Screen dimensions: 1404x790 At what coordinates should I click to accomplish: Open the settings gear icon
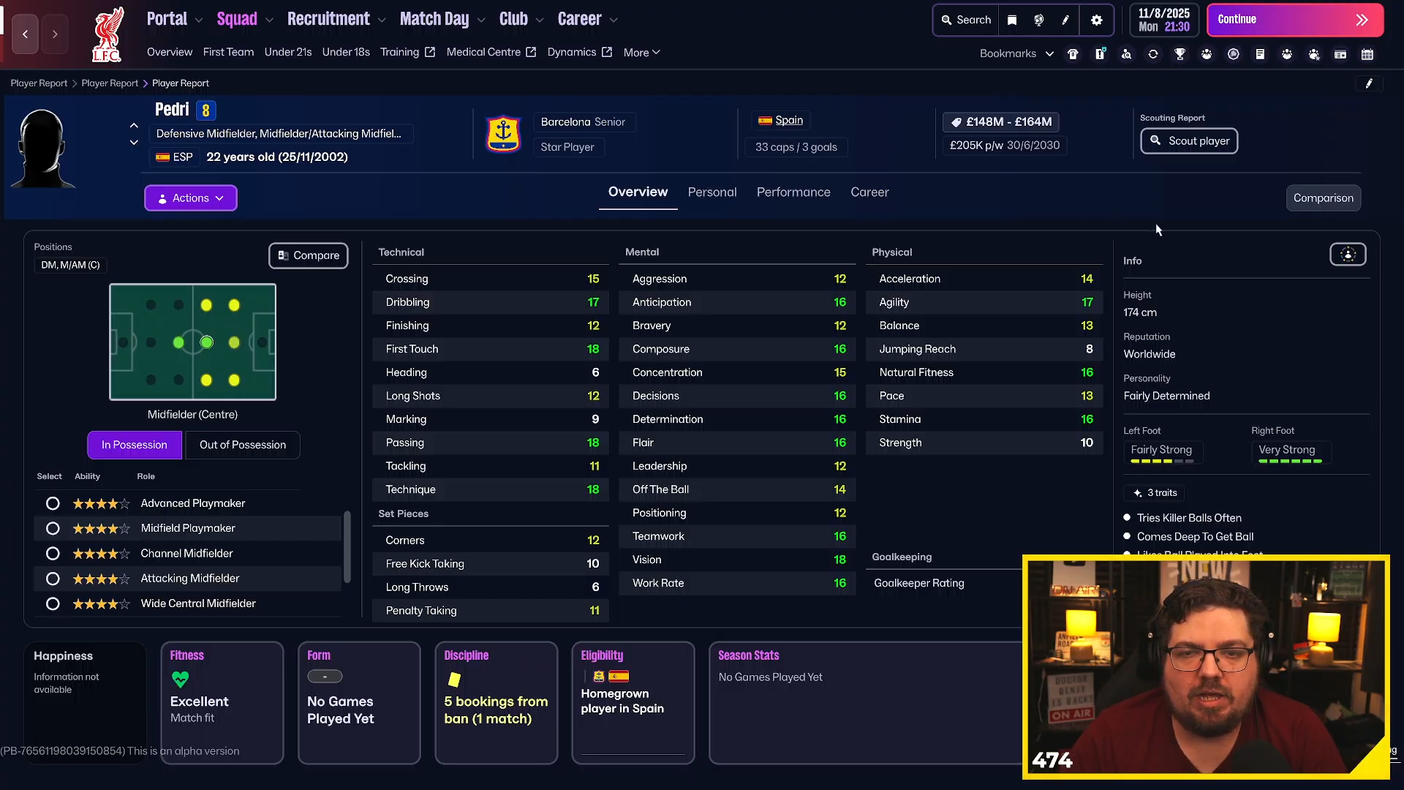[x=1096, y=20]
